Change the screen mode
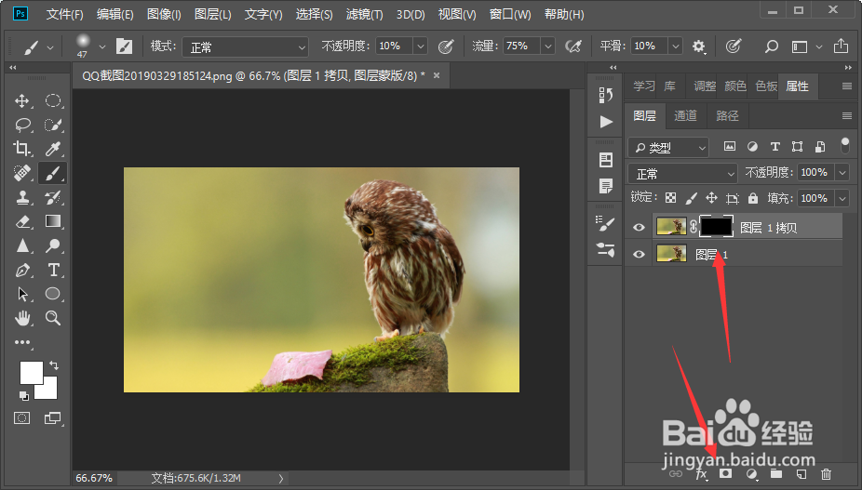 (x=53, y=418)
